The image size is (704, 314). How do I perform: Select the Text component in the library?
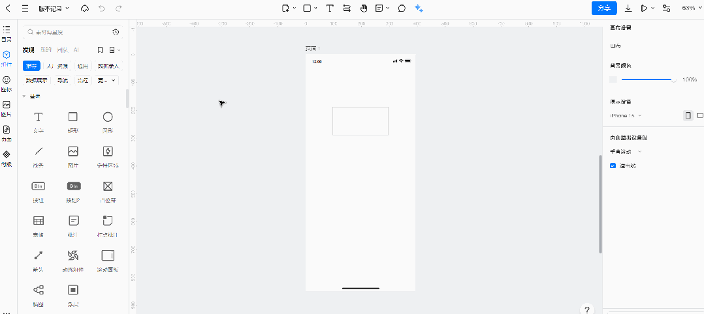coord(39,117)
